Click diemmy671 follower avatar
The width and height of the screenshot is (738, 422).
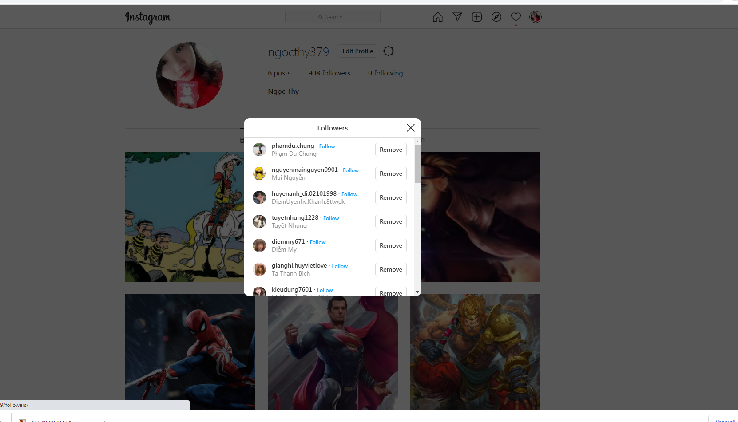pyautogui.click(x=259, y=245)
